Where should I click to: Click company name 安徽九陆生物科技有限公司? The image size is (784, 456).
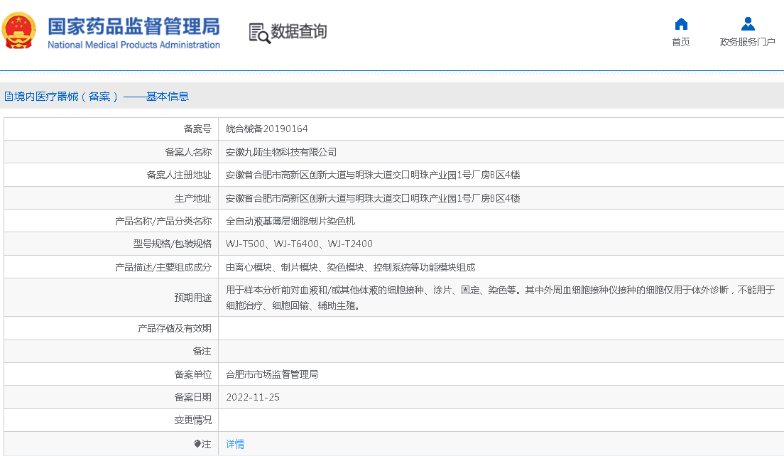[281, 152]
